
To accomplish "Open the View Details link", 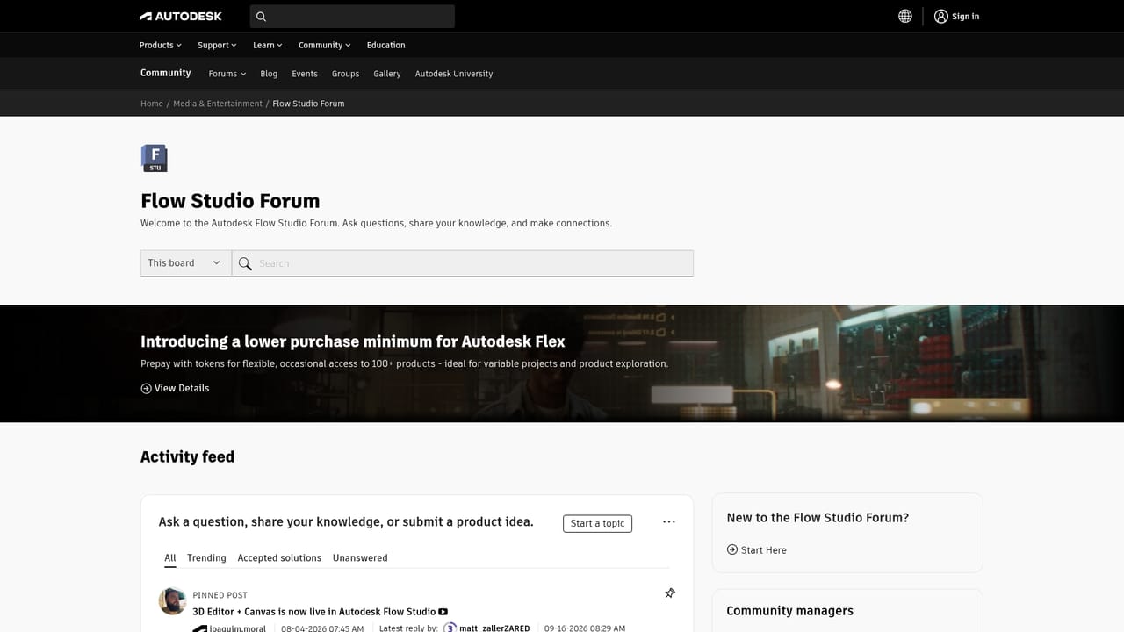I will click(182, 388).
